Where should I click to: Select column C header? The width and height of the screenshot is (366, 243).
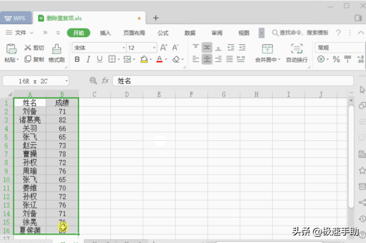(x=95, y=94)
